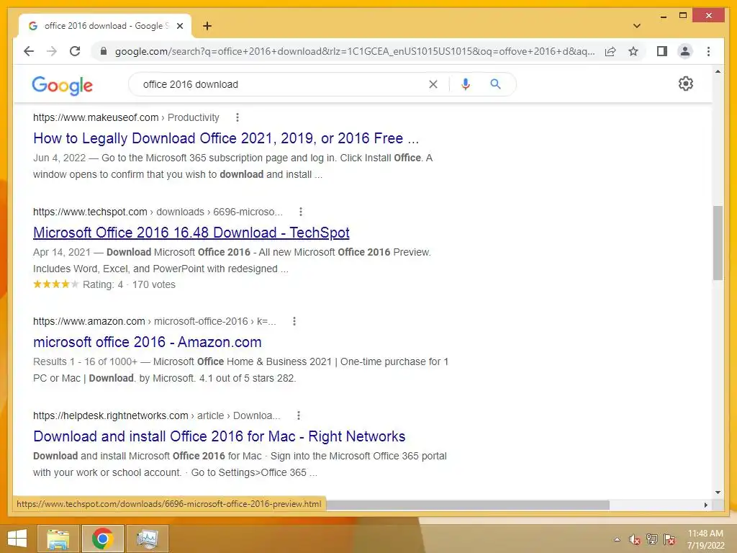This screenshot has width=737, height=553.
Task: Open Download and install Office for Mac link
Action: 219,436
